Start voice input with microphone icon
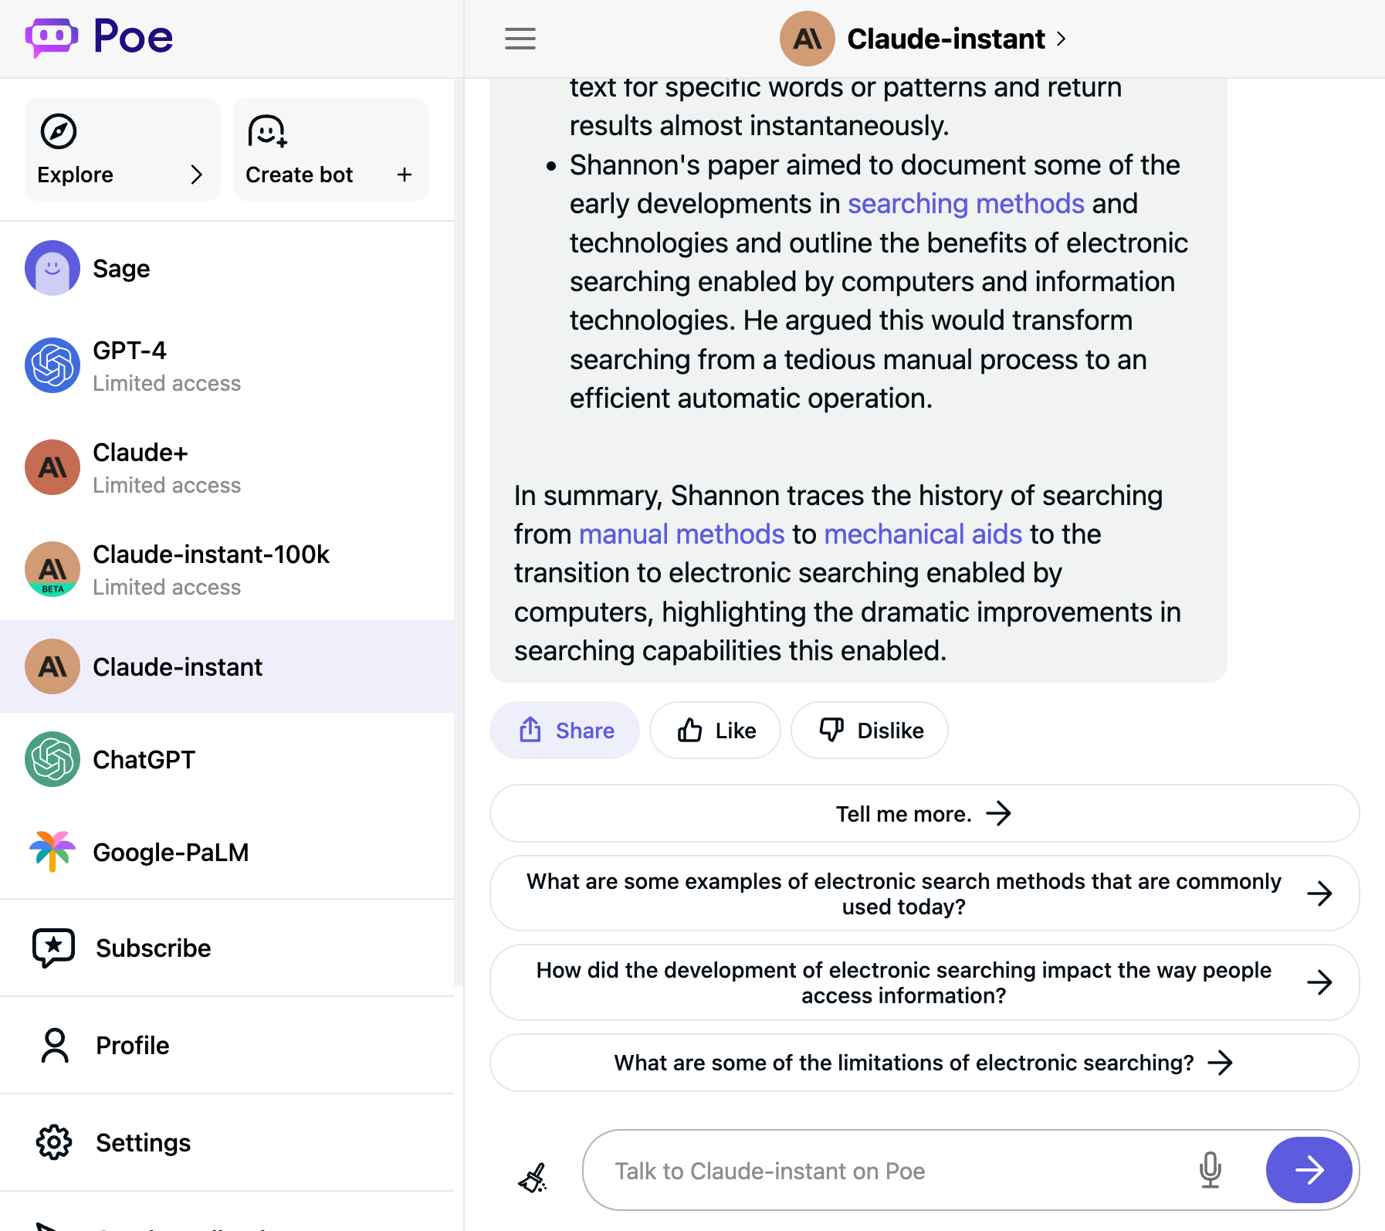 [x=1210, y=1171]
